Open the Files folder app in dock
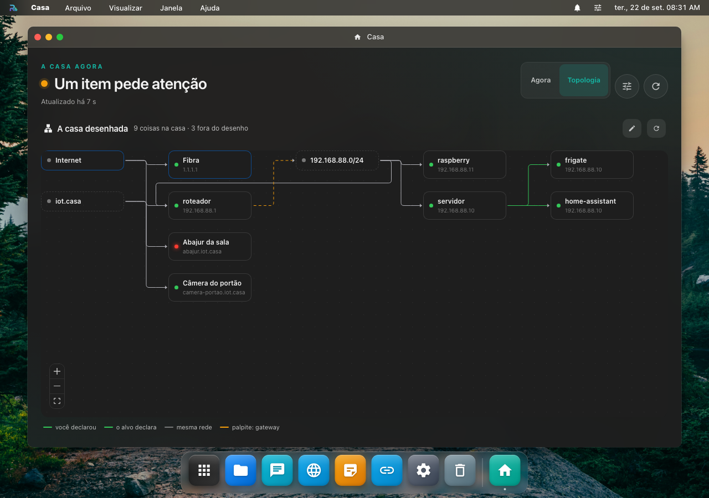This screenshot has height=498, width=709. pos(241,470)
